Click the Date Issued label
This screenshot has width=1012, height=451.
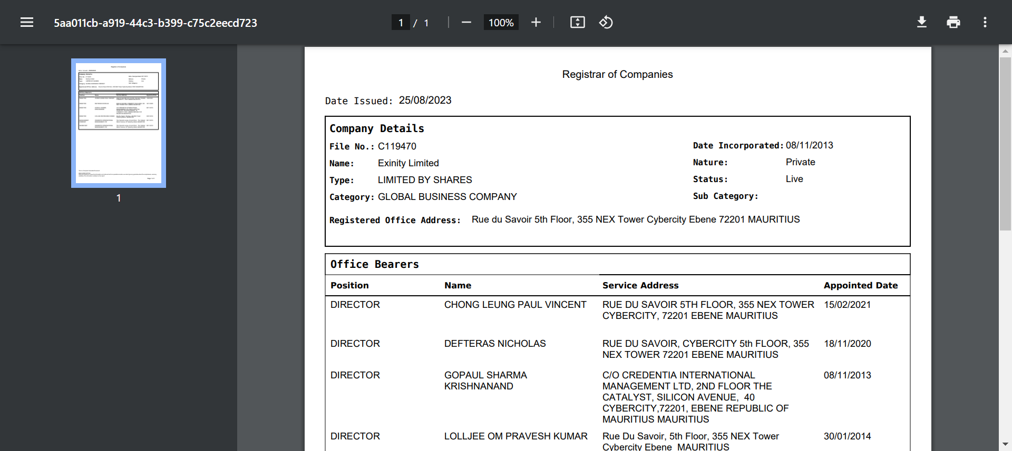358,101
